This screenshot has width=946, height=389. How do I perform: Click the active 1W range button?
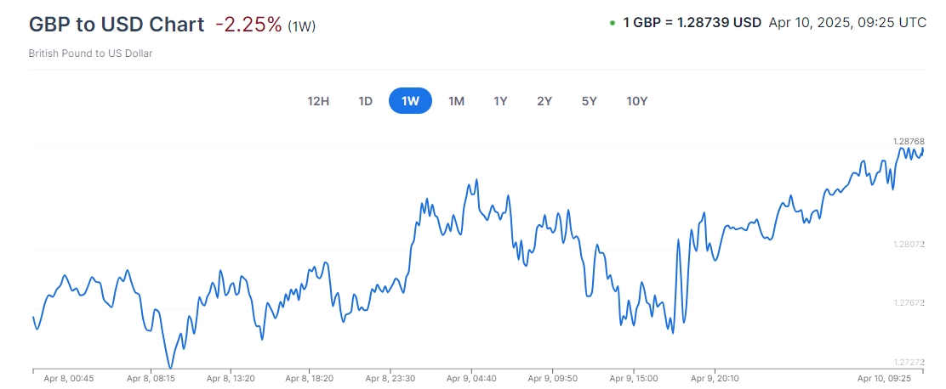coord(411,101)
